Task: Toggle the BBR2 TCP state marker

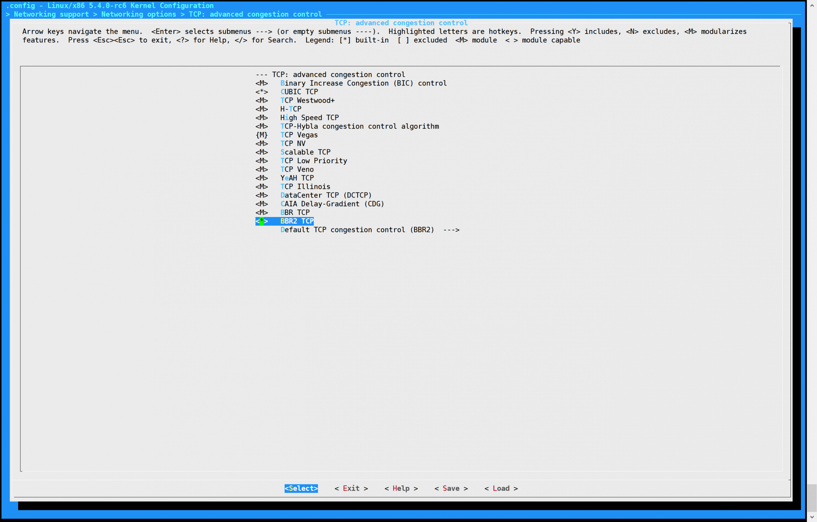Action: (x=262, y=221)
